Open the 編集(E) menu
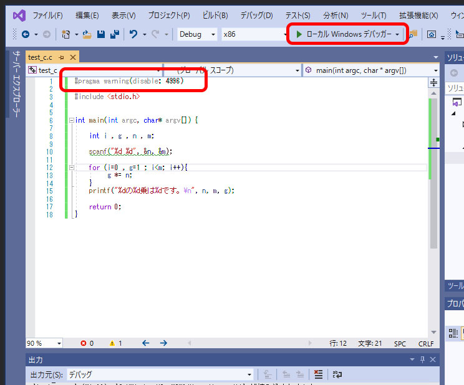 tap(87, 16)
